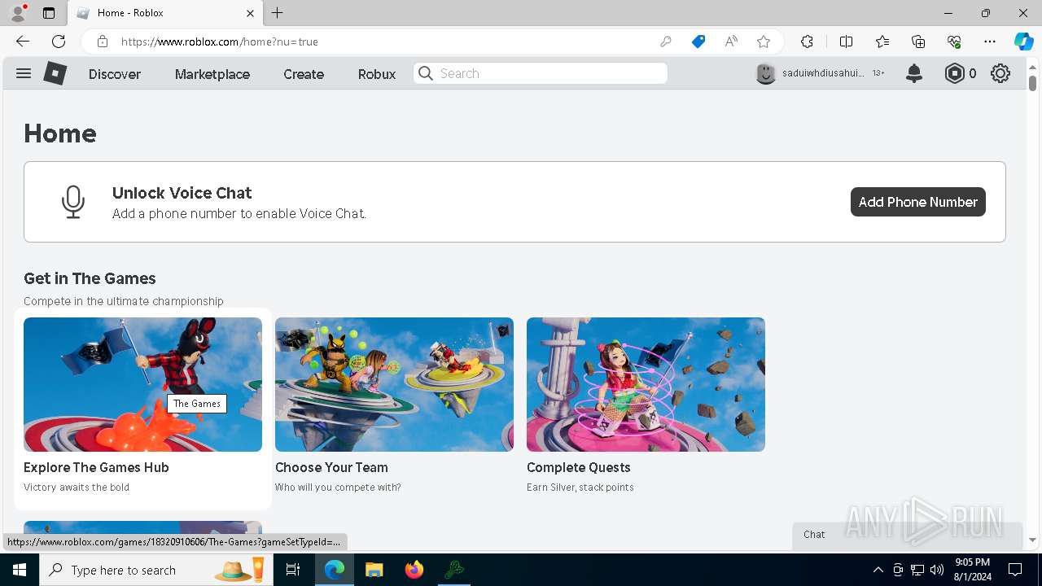Image resolution: width=1042 pixels, height=586 pixels.
Task: Open the Action Center notifications
Action: tap(1015, 570)
